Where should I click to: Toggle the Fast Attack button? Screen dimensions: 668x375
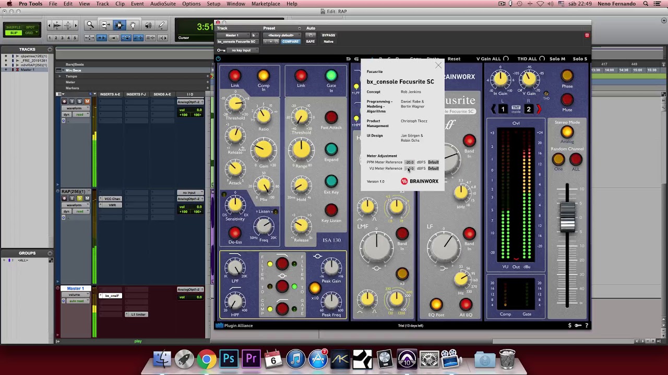click(x=331, y=118)
